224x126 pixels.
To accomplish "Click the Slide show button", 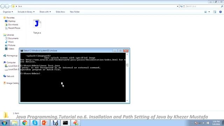I will [x=60, y=12].
